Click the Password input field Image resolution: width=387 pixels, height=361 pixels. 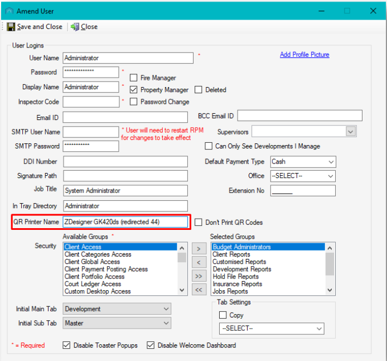[x=91, y=73]
